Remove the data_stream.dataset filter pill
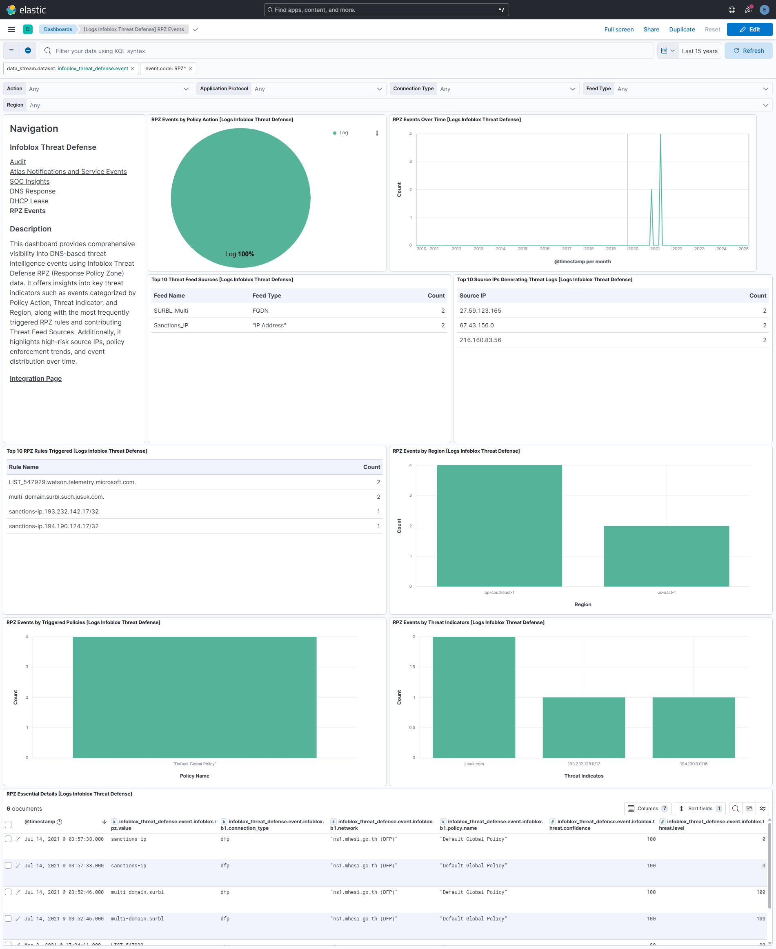The height and width of the screenshot is (949, 776). point(132,69)
